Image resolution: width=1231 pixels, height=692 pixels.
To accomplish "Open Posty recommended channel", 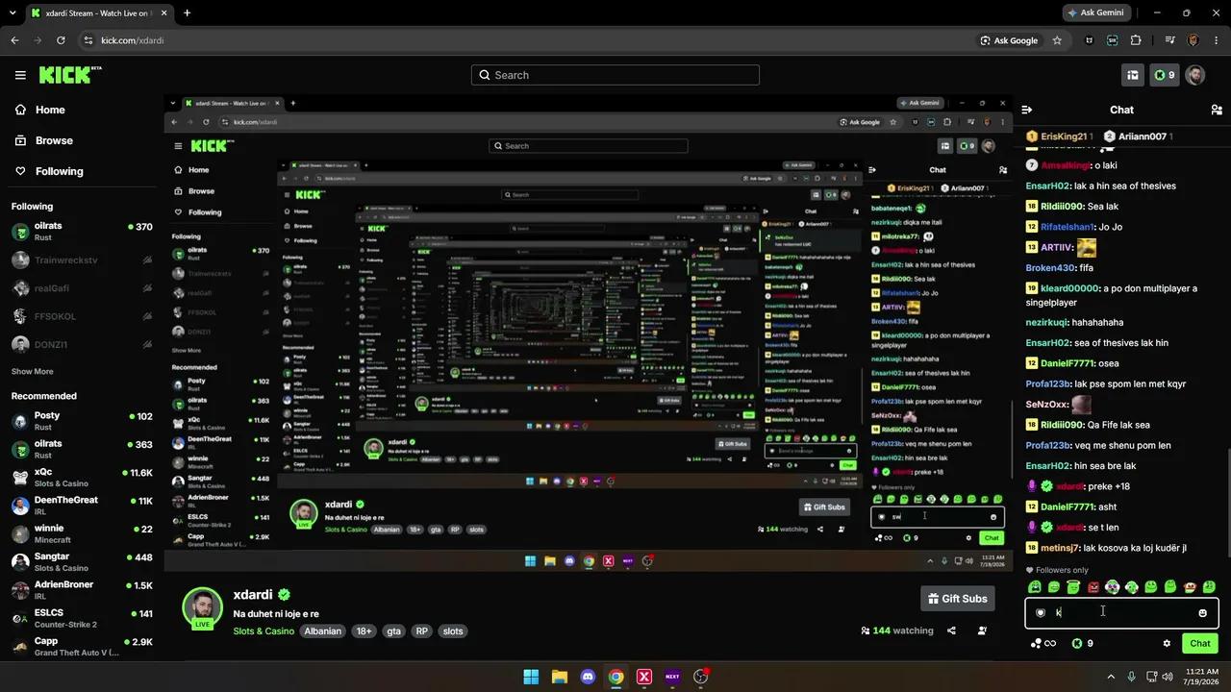I will click(x=82, y=421).
